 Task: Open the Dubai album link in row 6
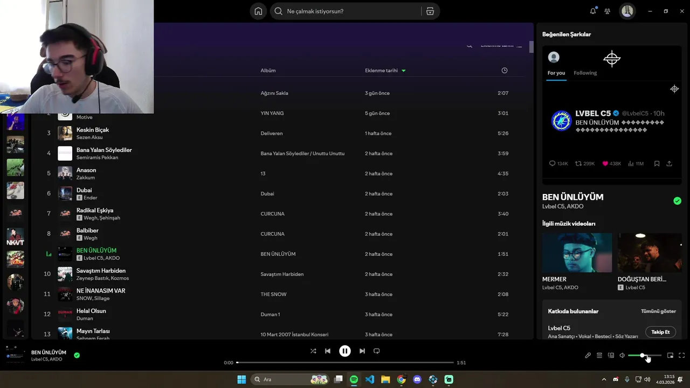point(267,194)
